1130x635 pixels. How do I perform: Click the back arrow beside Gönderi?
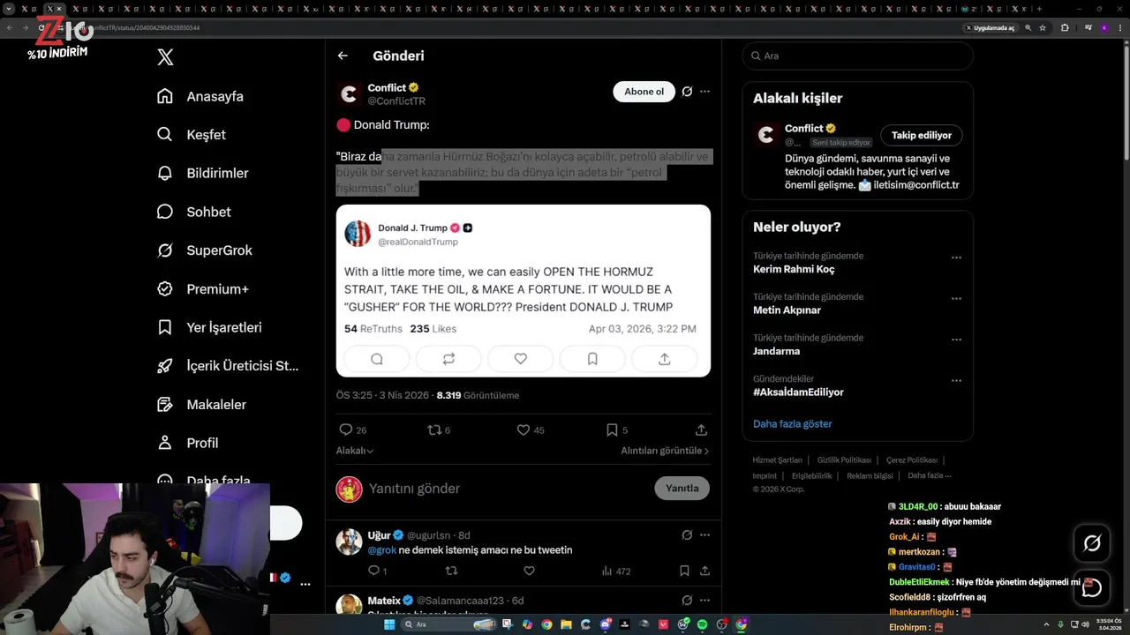pos(343,56)
